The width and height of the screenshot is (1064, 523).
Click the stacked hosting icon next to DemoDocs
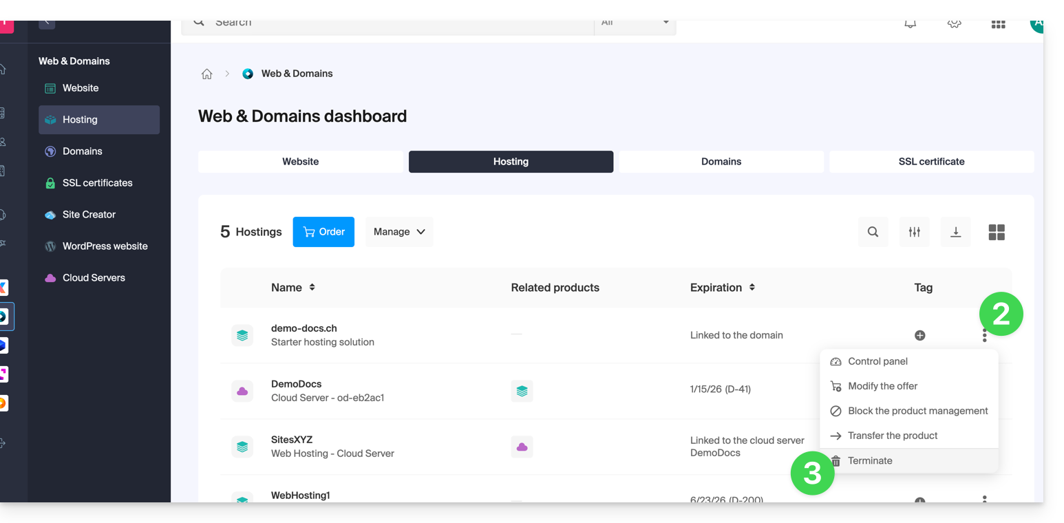[522, 391]
